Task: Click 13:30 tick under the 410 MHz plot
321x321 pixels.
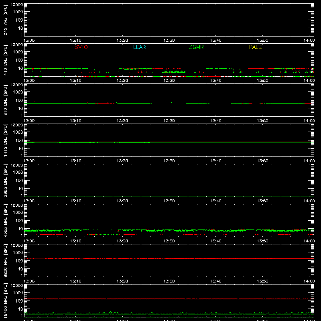Action: [169, 81]
